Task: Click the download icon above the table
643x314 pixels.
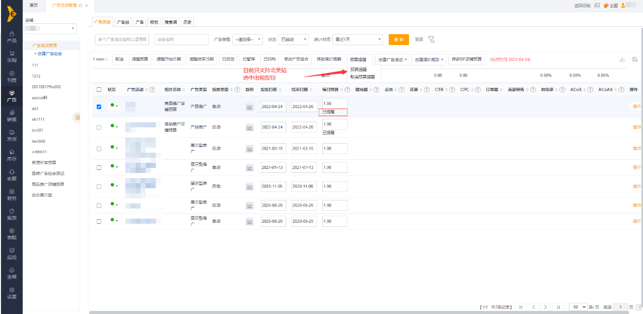Action: click(622, 59)
